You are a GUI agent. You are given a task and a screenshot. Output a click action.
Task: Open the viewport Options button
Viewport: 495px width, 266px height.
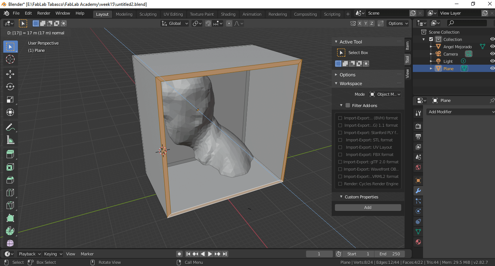(x=398, y=23)
